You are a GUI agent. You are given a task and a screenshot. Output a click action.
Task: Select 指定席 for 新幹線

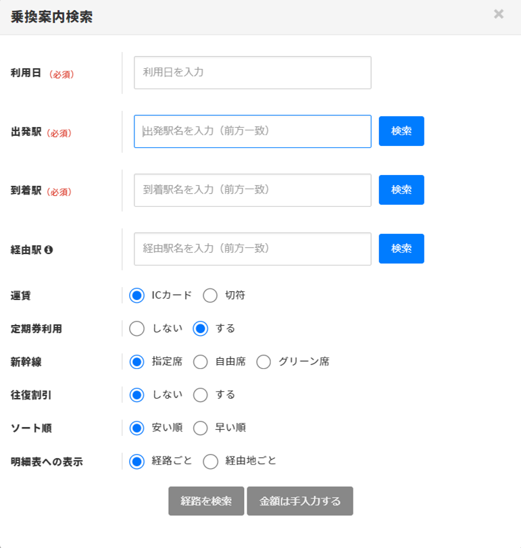(137, 362)
